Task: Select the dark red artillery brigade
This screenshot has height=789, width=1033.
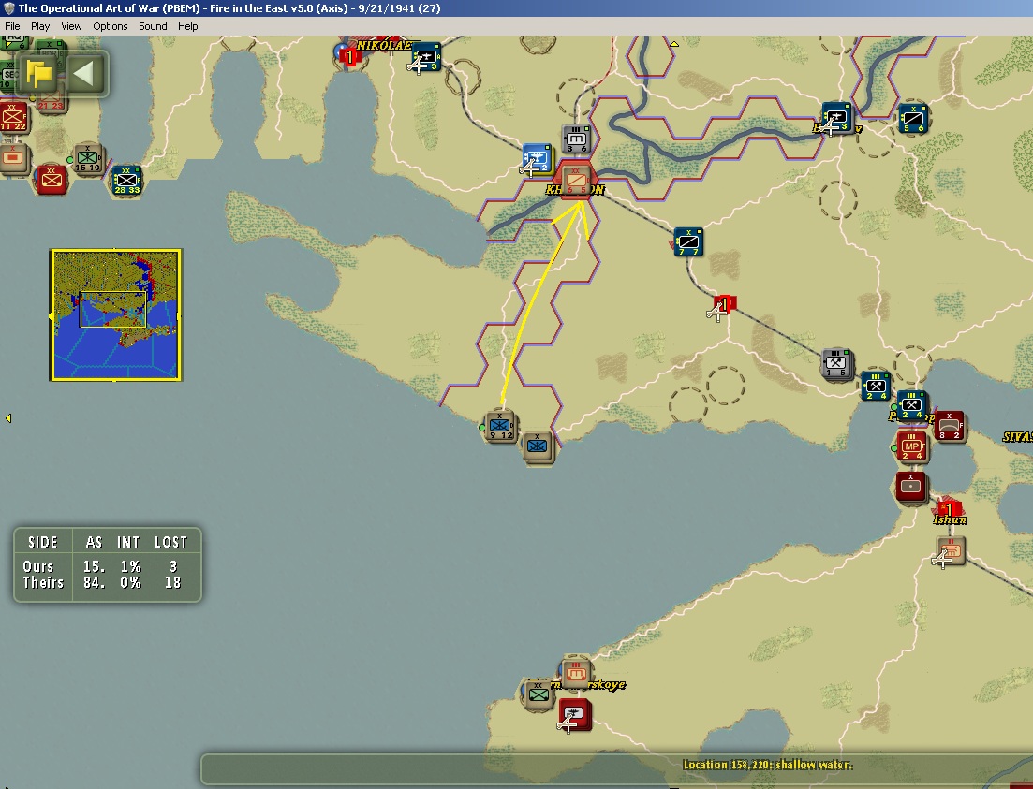Action: pos(911,487)
